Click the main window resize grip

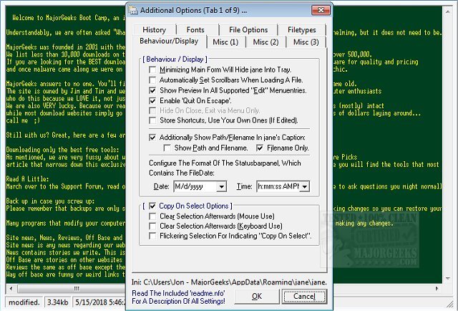click(449, 304)
